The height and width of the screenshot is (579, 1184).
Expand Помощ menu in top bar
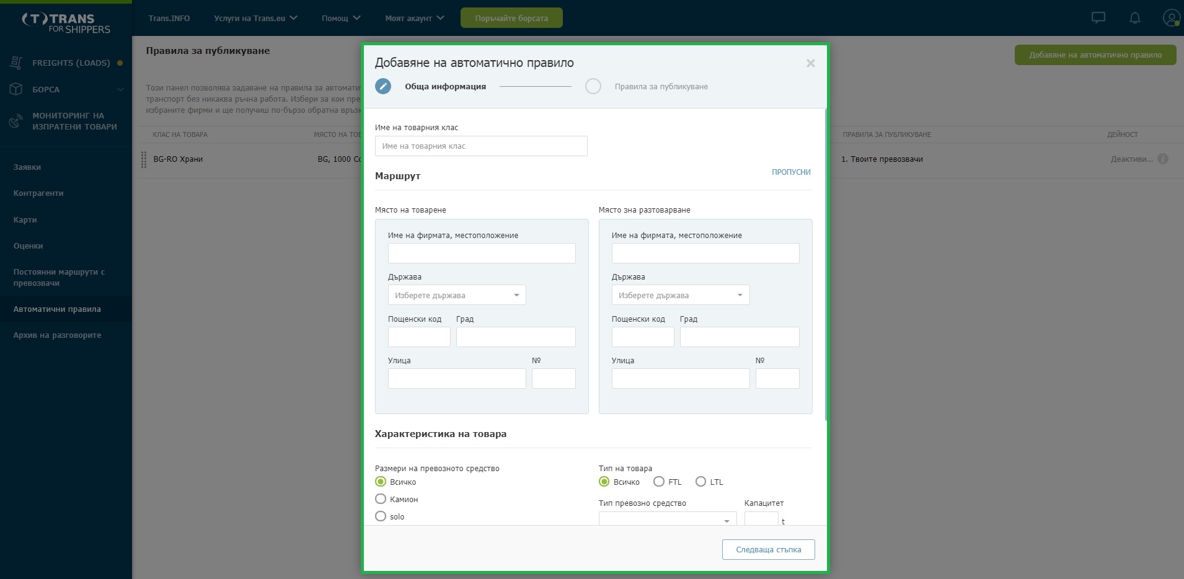click(341, 18)
